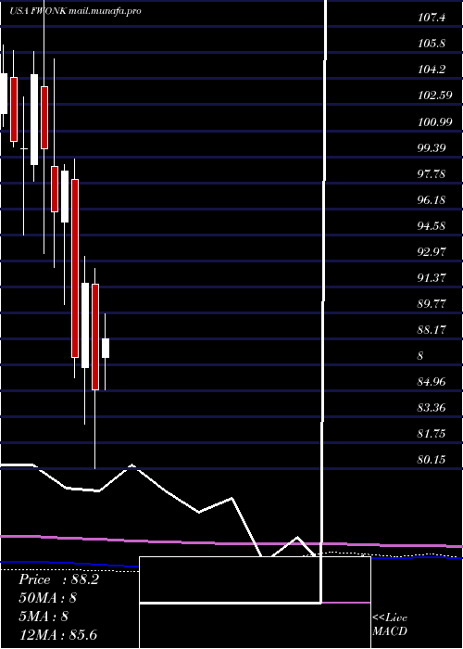
Task: Click the '<<Live MACD' label
Action: click(390, 624)
